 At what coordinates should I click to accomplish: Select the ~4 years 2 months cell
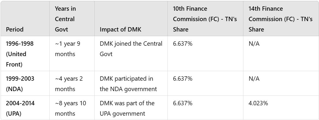point(69,84)
